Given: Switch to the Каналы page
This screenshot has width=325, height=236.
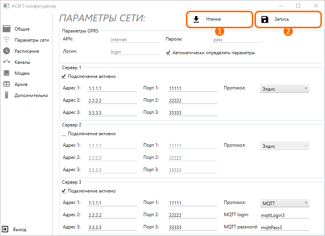Looking at the screenshot, I should coord(22,62).
